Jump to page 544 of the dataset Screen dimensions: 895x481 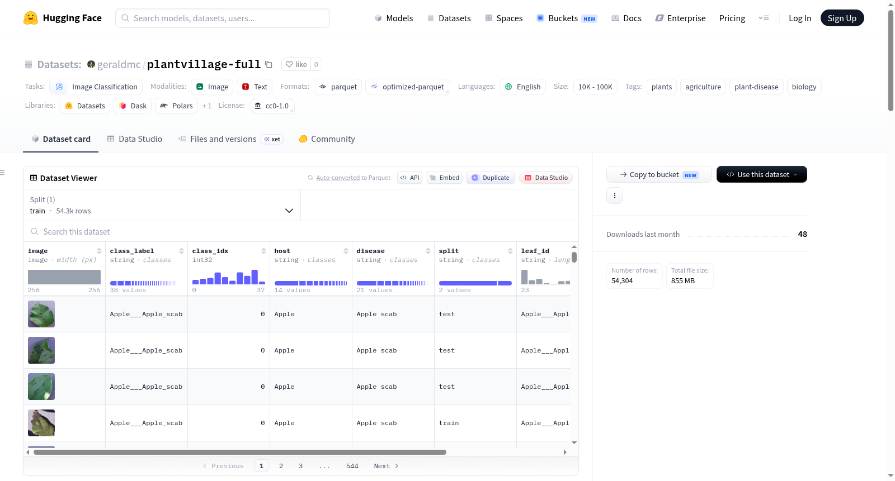click(x=352, y=466)
